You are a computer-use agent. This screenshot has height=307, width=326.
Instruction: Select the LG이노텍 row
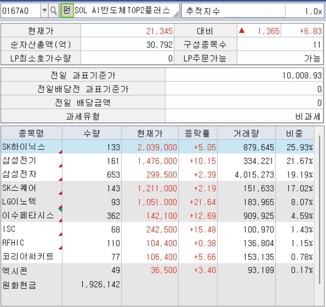pos(158,202)
